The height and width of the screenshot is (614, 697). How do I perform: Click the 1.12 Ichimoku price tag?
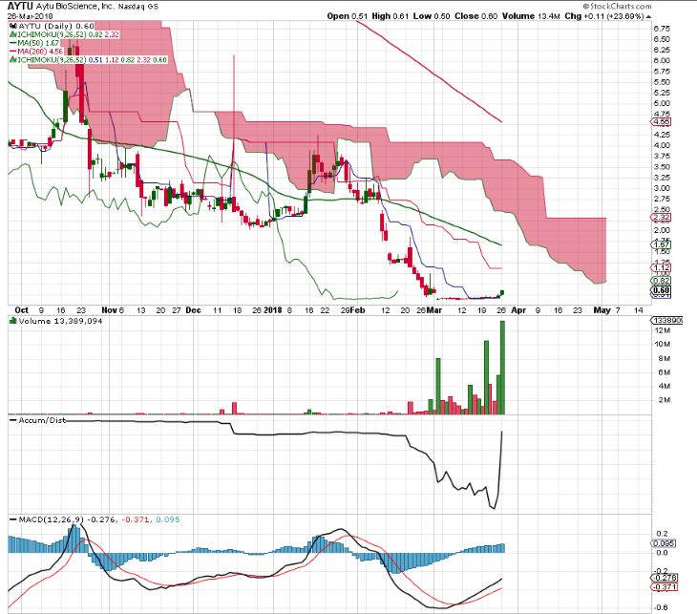661,267
